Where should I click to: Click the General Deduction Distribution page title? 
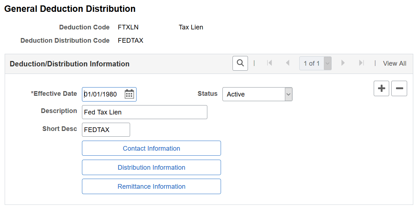click(x=70, y=9)
